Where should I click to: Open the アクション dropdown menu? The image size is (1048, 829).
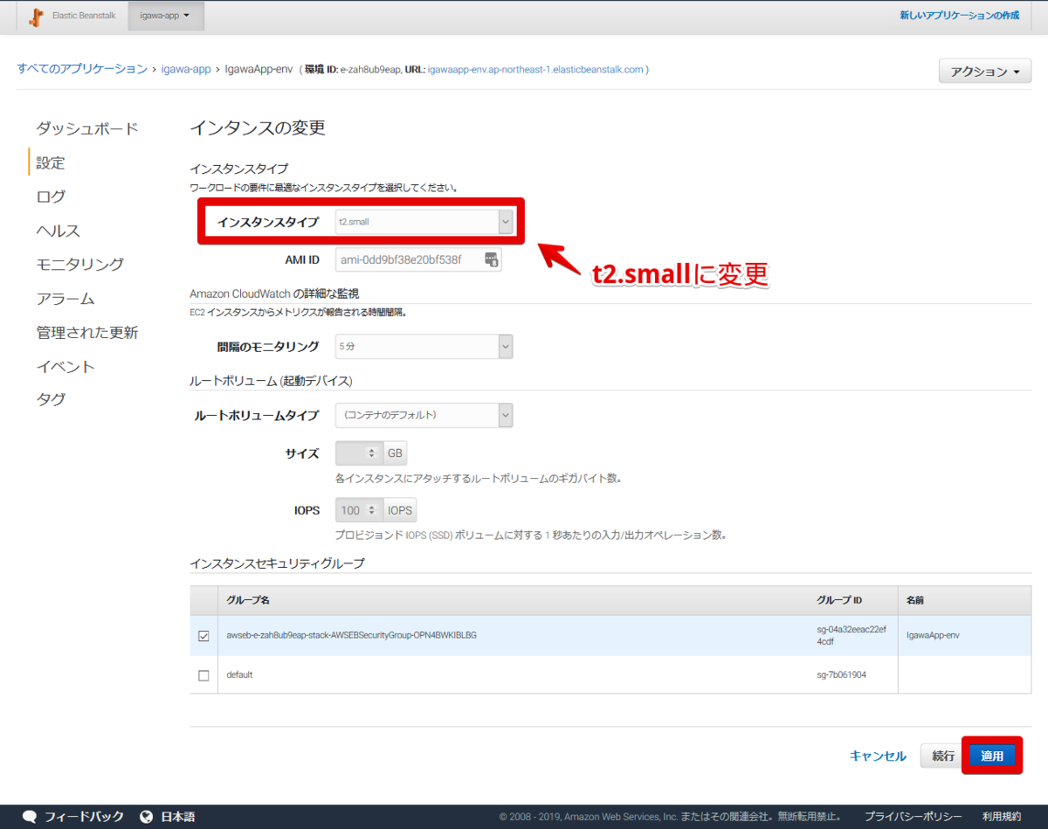pyautogui.click(x=985, y=71)
